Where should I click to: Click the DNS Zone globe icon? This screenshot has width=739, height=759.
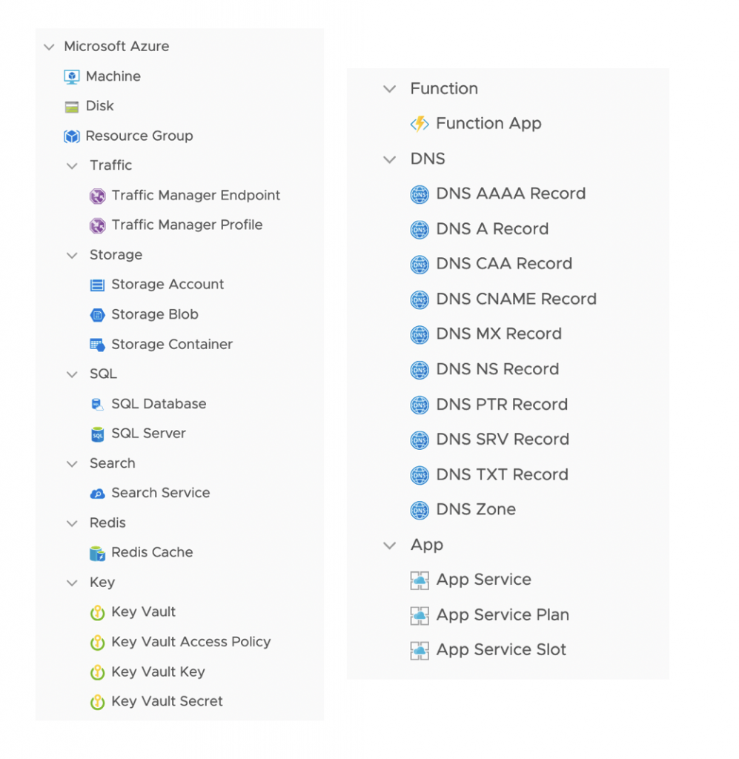420,509
